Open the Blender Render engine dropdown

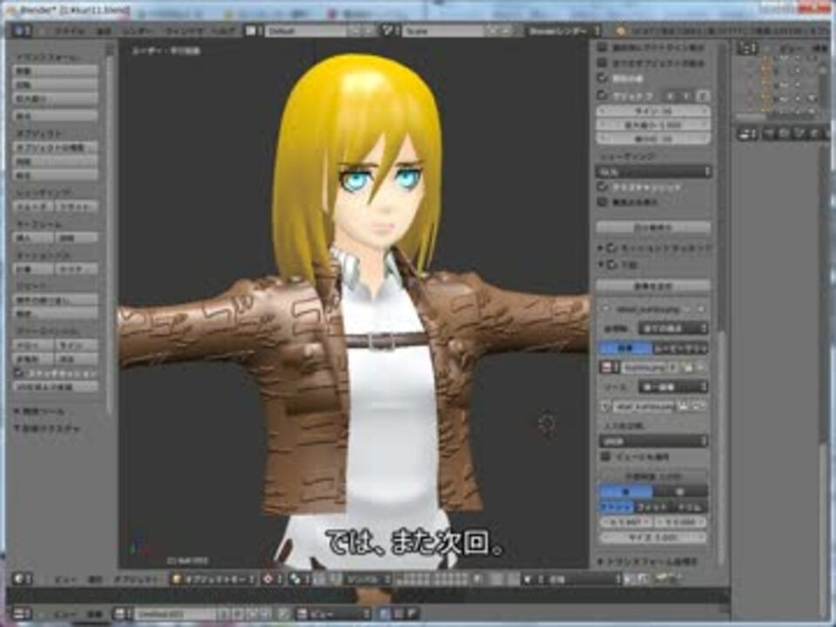(563, 31)
